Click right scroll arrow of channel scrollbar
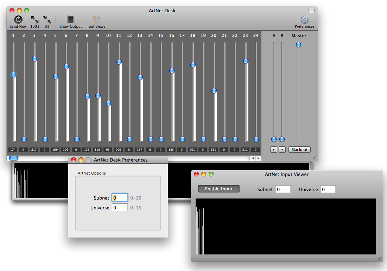The image size is (387, 271). click(259, 158)
